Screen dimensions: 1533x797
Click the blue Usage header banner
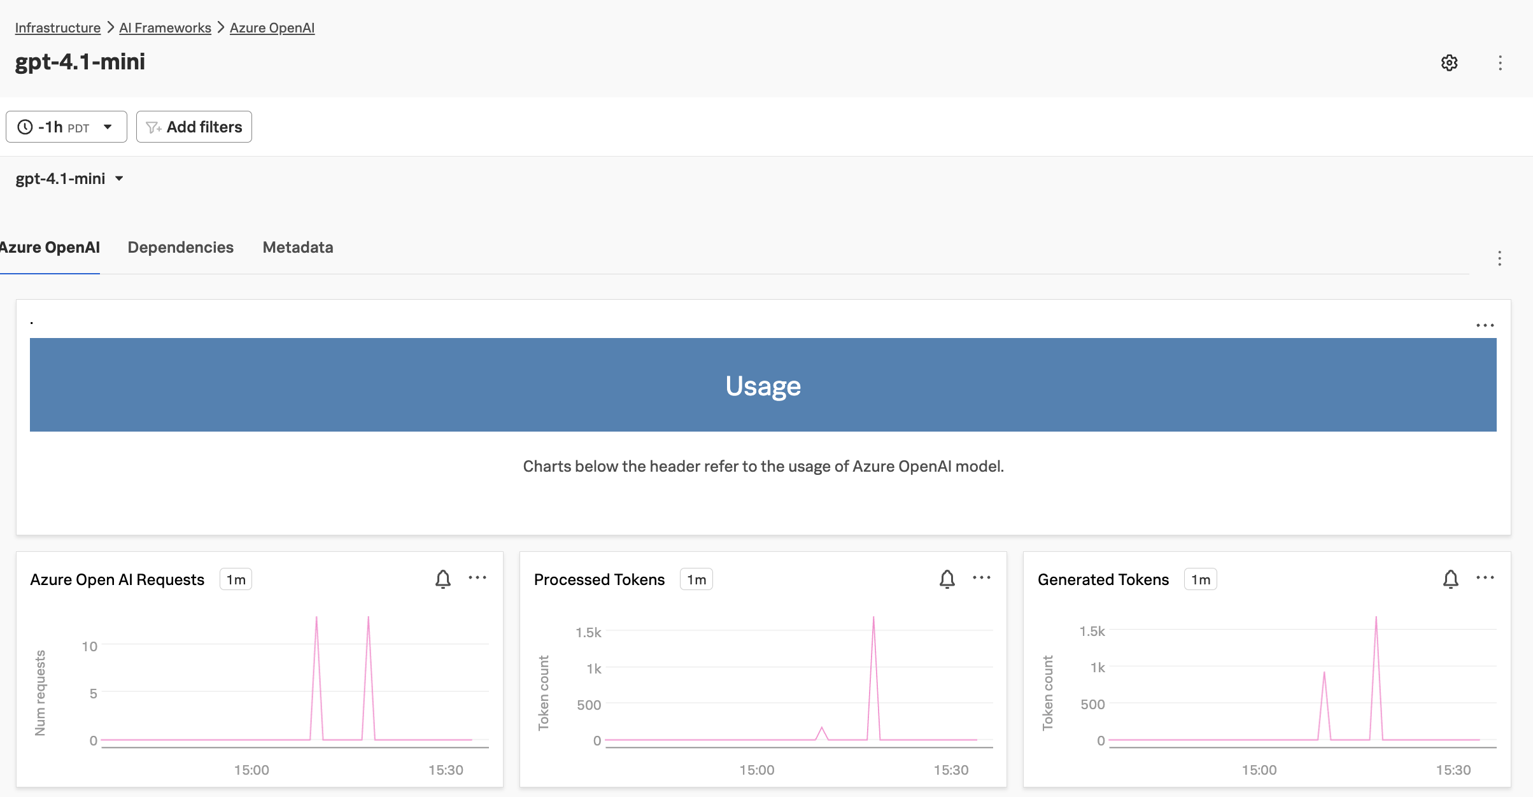tap(763, 385)
